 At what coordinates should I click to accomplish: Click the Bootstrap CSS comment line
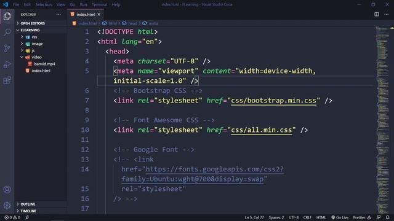tap(158, 91)
